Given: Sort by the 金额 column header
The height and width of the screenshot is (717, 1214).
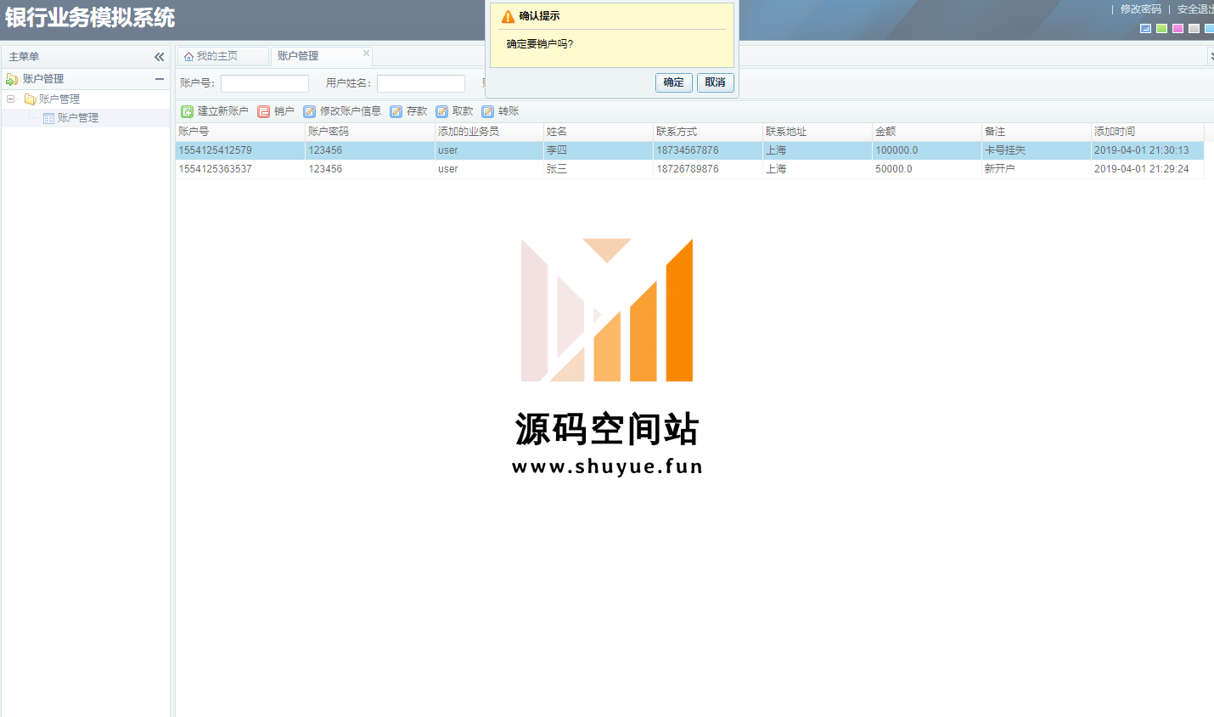Looking at the screenshot, I should click(x=927, y=132).
